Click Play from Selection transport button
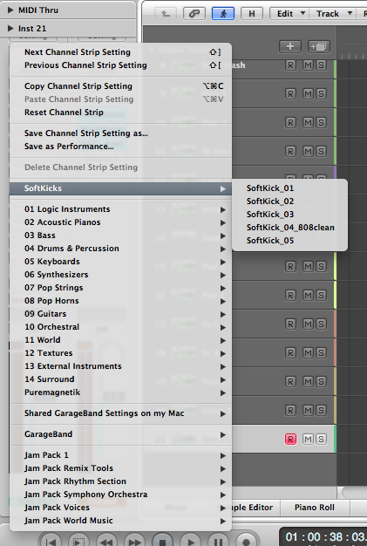The height and width of the screenshot is (546, 367). tap(78, 542)
